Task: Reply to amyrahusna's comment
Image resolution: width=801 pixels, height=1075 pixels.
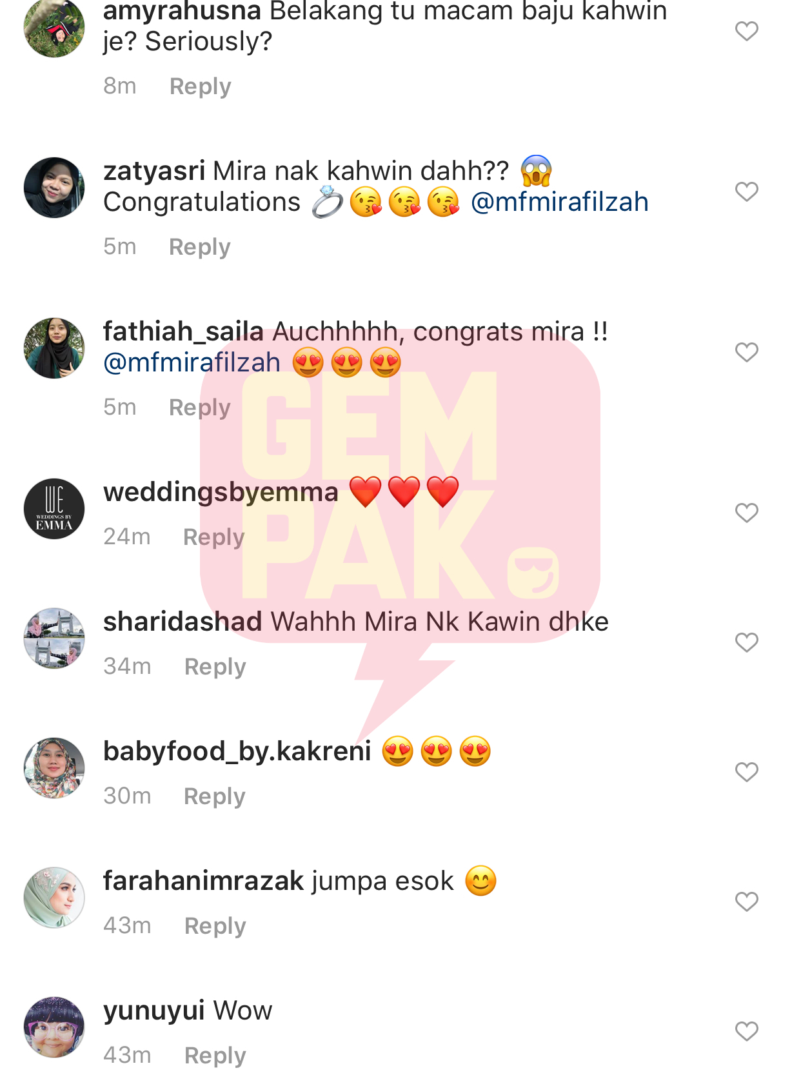Action: [x=200, y=86]
